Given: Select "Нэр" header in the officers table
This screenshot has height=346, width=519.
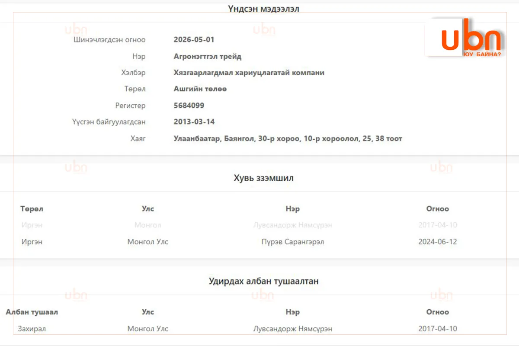Looking at the screenshot, I should [x=293, y=312].
